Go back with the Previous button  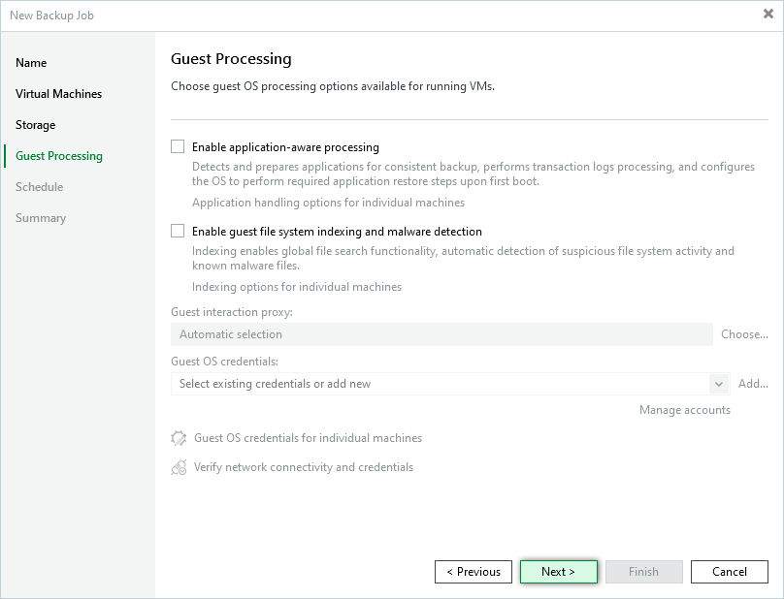(474, 572)
